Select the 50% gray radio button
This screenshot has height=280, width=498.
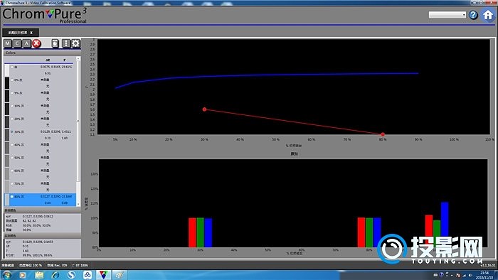[12, 158]
